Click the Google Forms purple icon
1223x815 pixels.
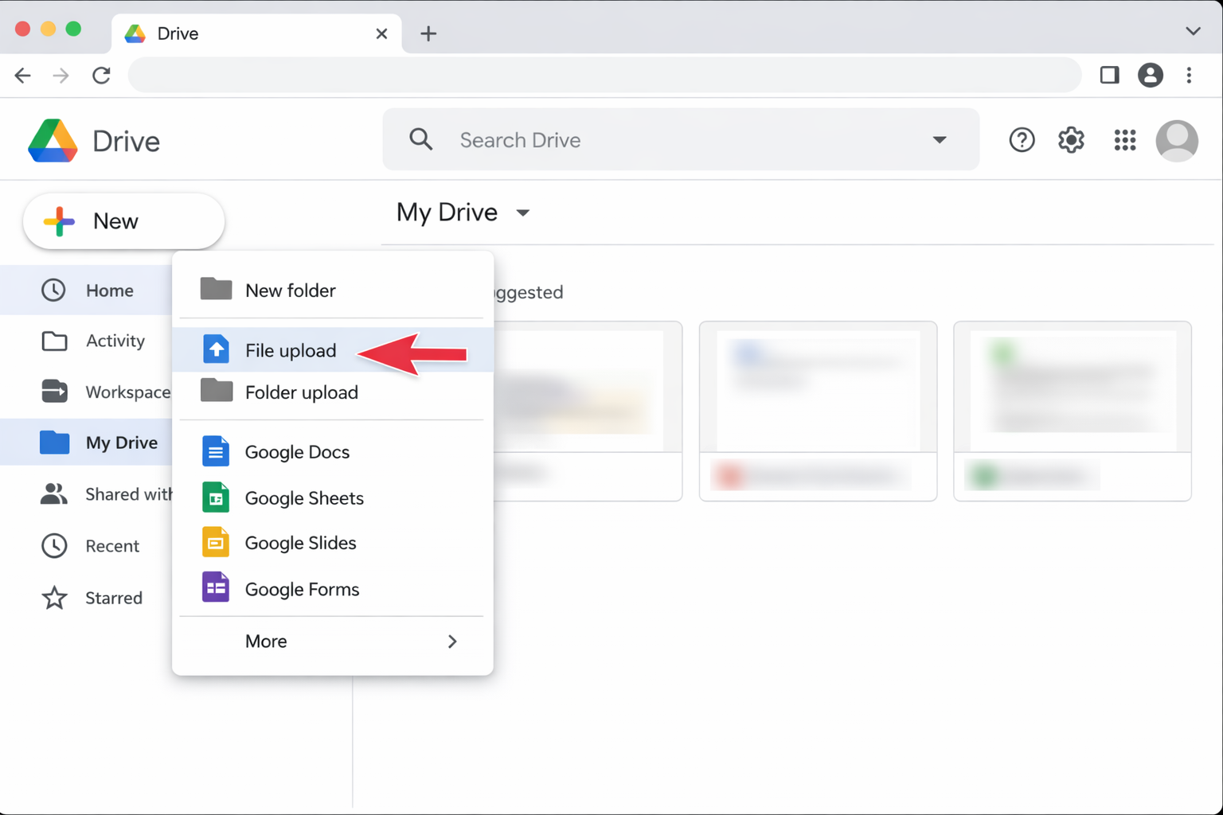click(216, 587)
